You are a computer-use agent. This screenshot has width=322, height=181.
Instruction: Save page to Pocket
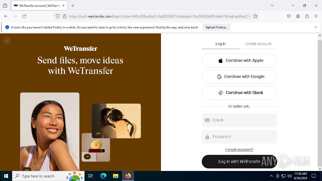(x=289, y=16)
